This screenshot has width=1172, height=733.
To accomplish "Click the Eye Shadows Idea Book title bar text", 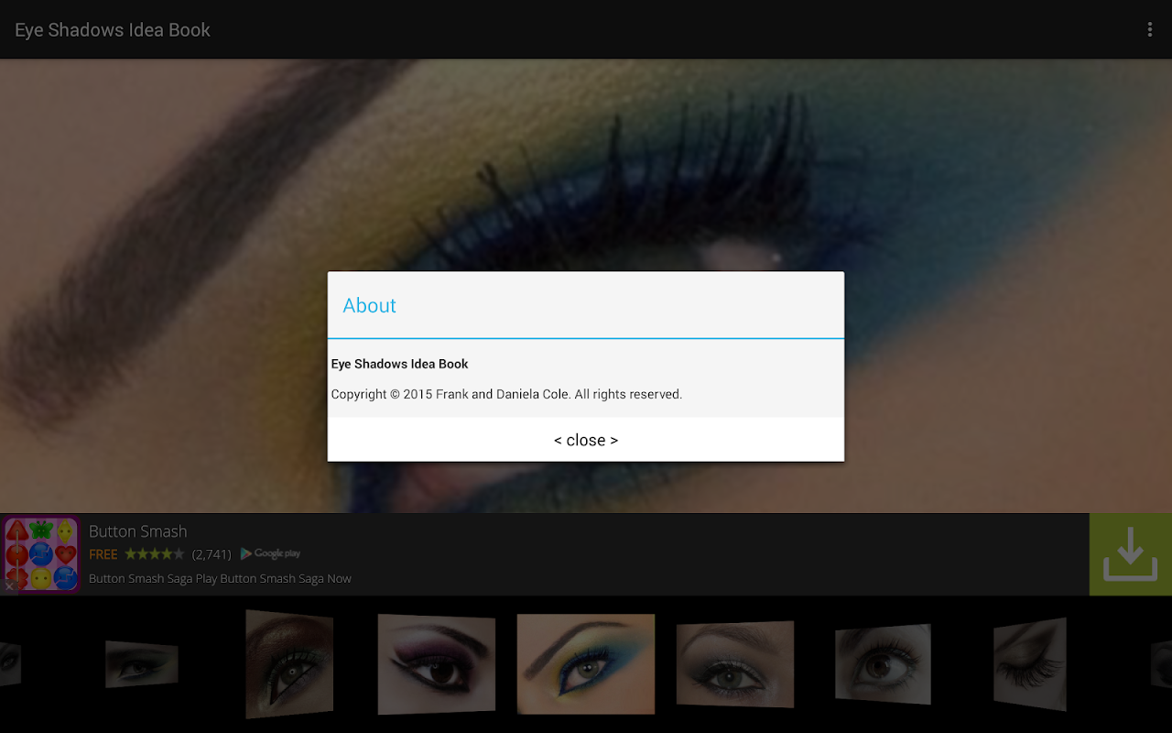I will point(113,29).
